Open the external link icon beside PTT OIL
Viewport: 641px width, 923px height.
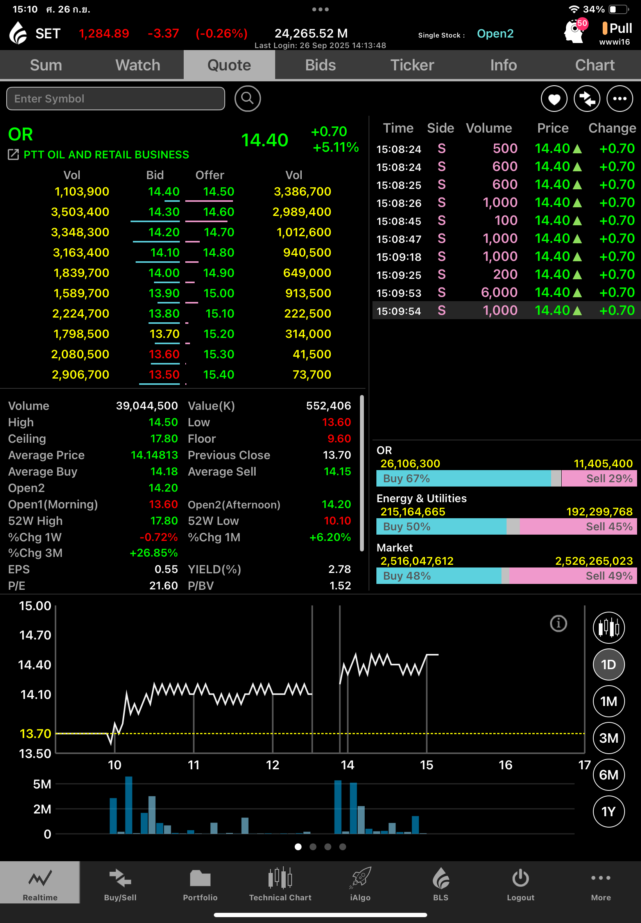[x=13, y=154]
